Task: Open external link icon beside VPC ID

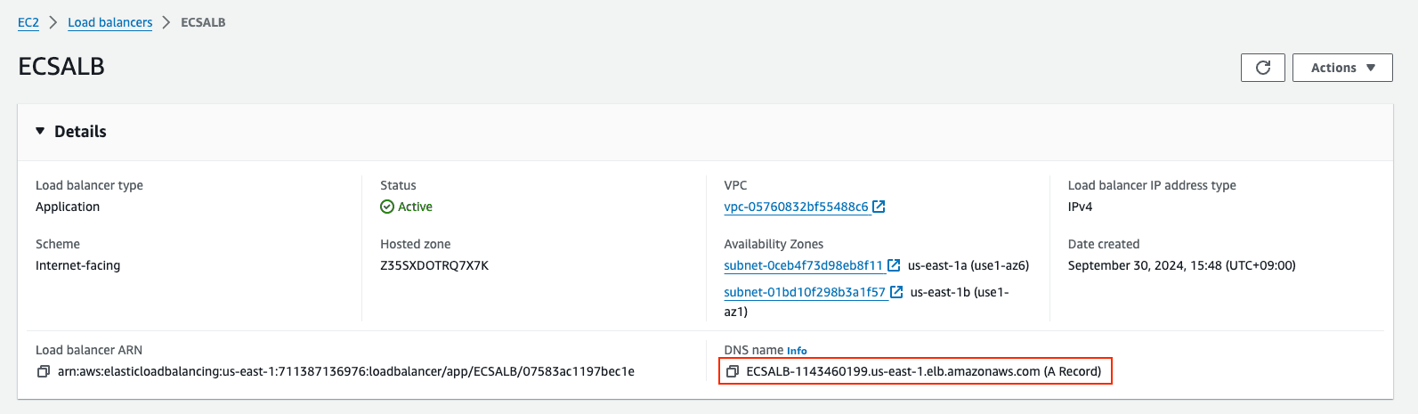Action: point(879,207)
